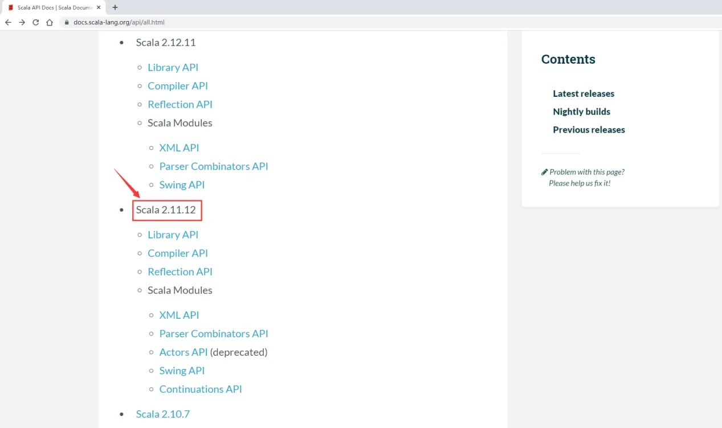Click Scala Modules text under Scala 2.12.11
Screen dimensions: 722x428
tap(180, 123)
